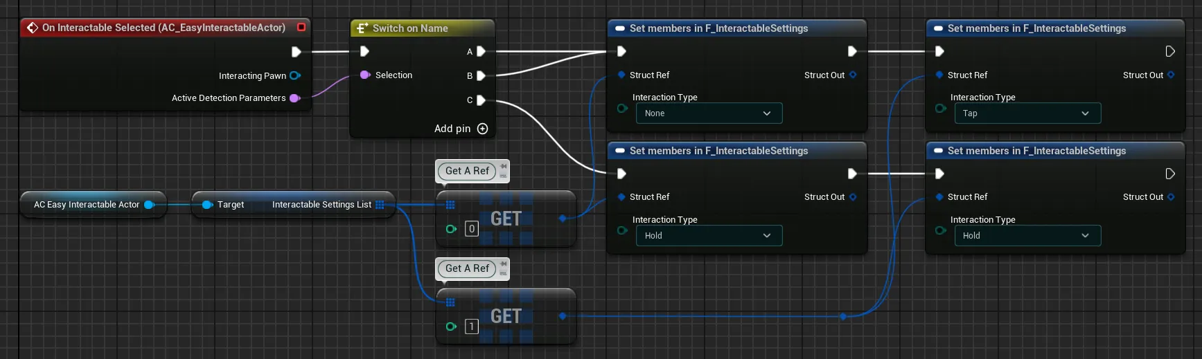Viewport: 1202px width, 359px height.
Task: Click the Switch output pin A
Action: pos(481,51)
